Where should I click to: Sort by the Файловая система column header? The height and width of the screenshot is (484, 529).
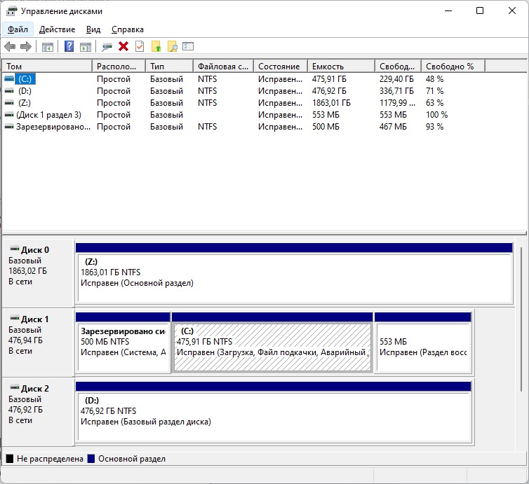[223, 67]
